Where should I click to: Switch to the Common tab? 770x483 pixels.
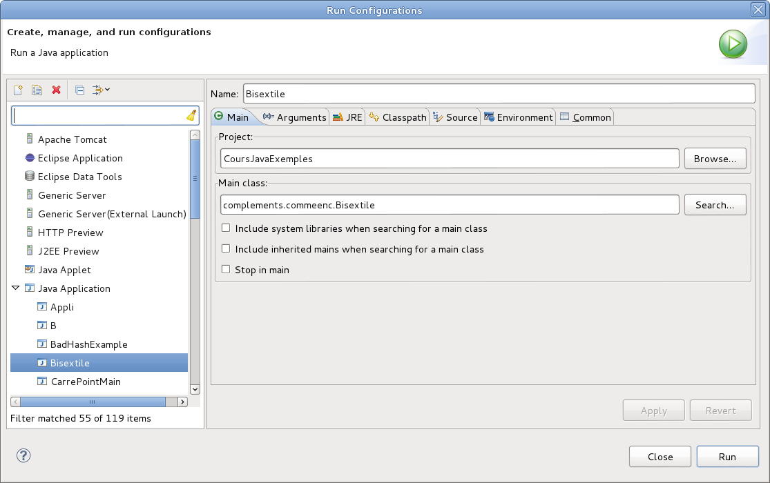coord(586,117)
